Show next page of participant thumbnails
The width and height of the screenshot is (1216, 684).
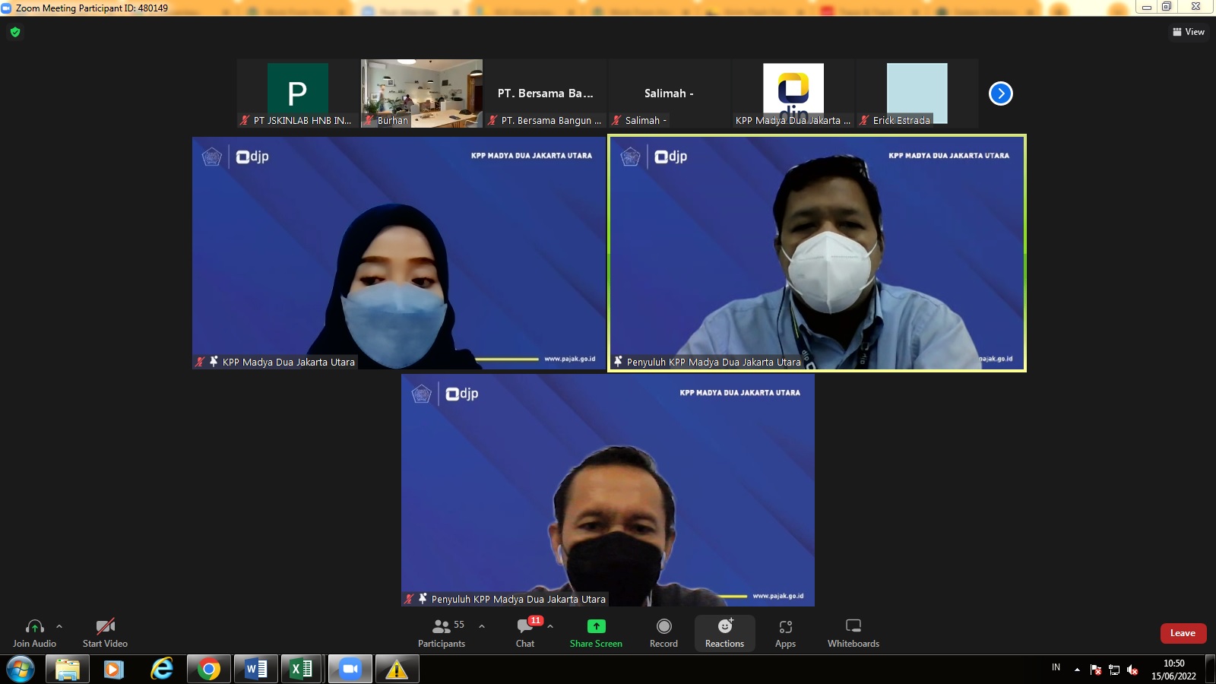[1000, 93]
